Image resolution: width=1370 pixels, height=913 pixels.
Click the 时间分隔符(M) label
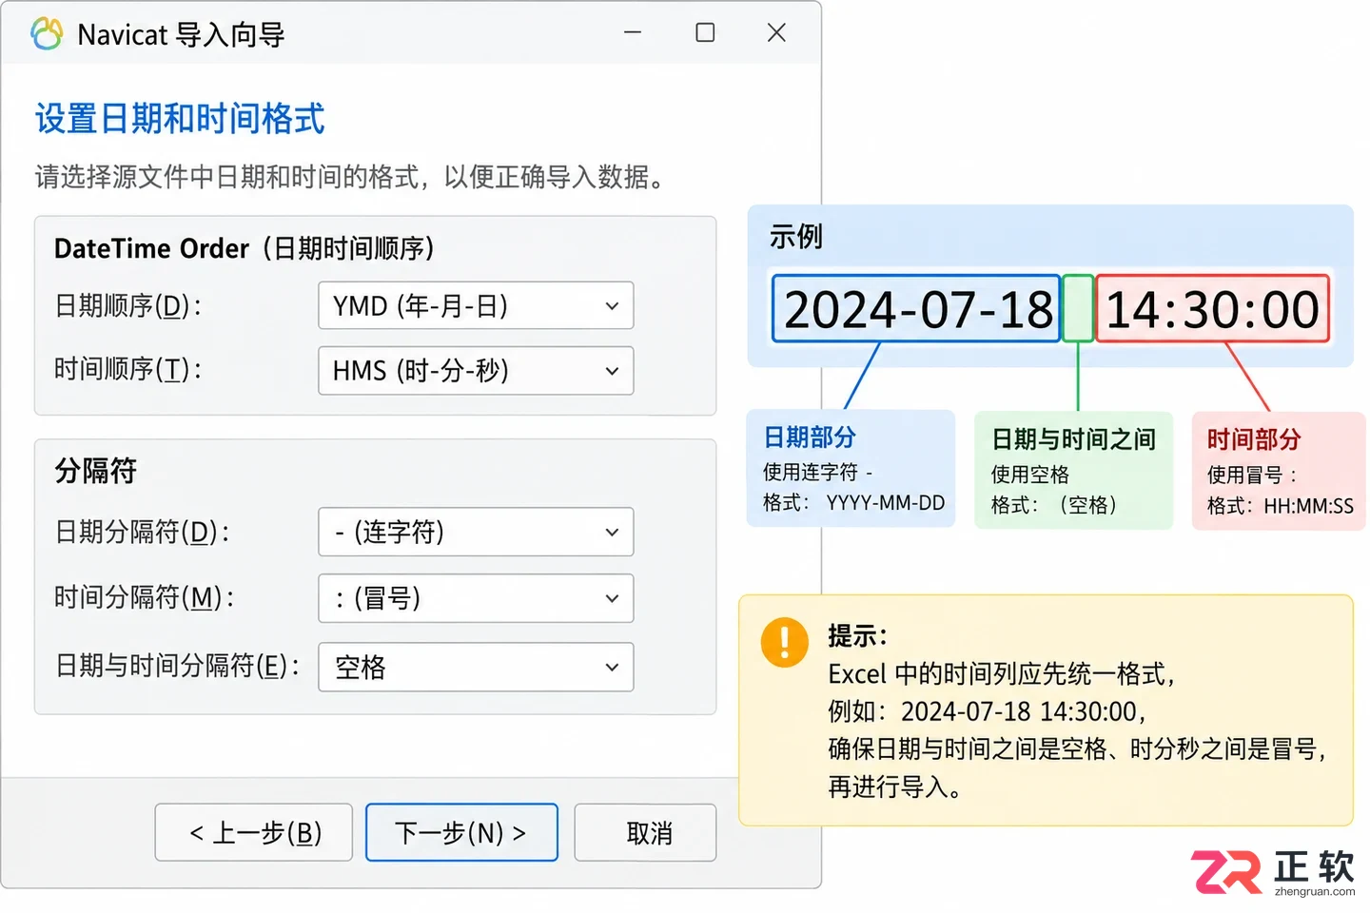(x=145, y=597)
